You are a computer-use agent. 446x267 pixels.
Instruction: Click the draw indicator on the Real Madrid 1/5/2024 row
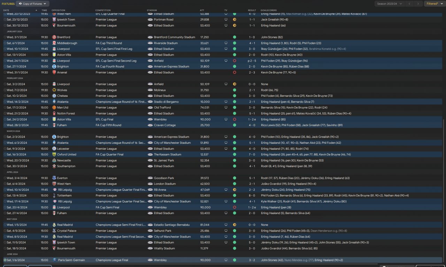234,225
